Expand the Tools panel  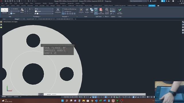point(107,17)
